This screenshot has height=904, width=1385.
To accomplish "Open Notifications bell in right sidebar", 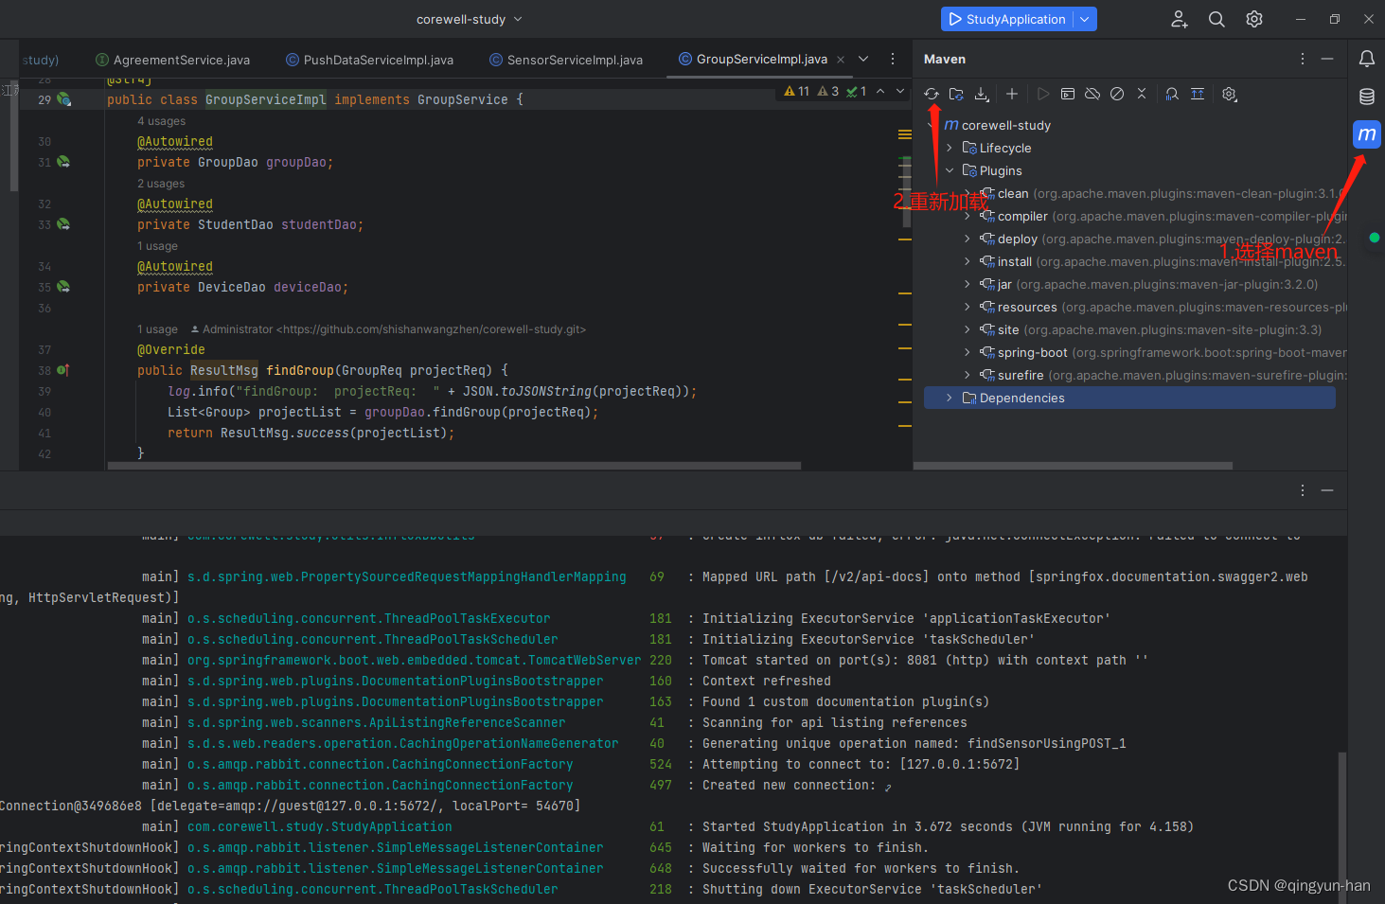I will point(1367,59).
